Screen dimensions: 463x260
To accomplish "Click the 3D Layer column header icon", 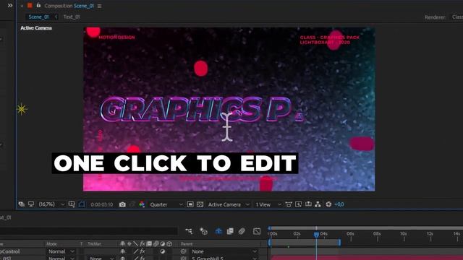I will (169, 244).
